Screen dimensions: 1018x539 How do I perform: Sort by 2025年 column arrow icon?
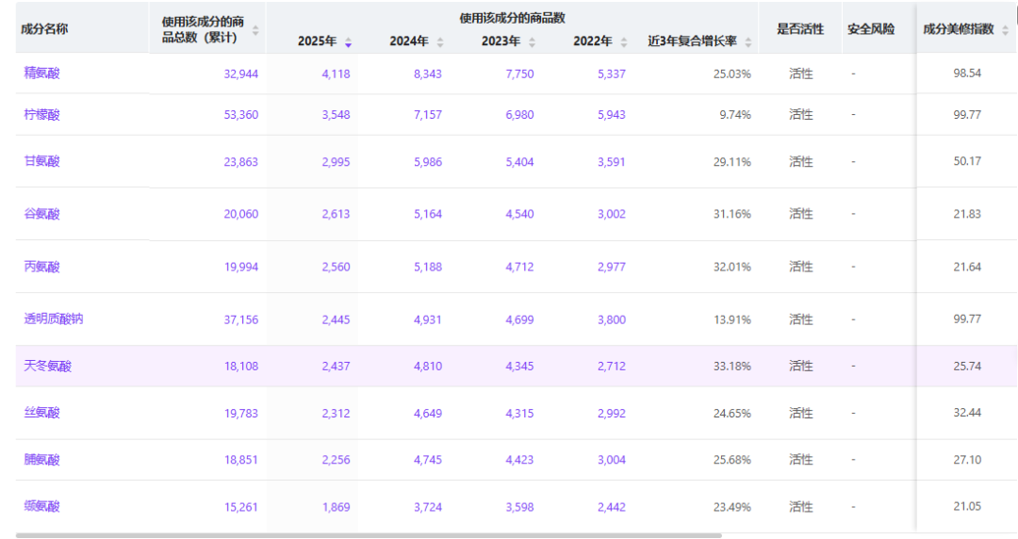point(349,42)
